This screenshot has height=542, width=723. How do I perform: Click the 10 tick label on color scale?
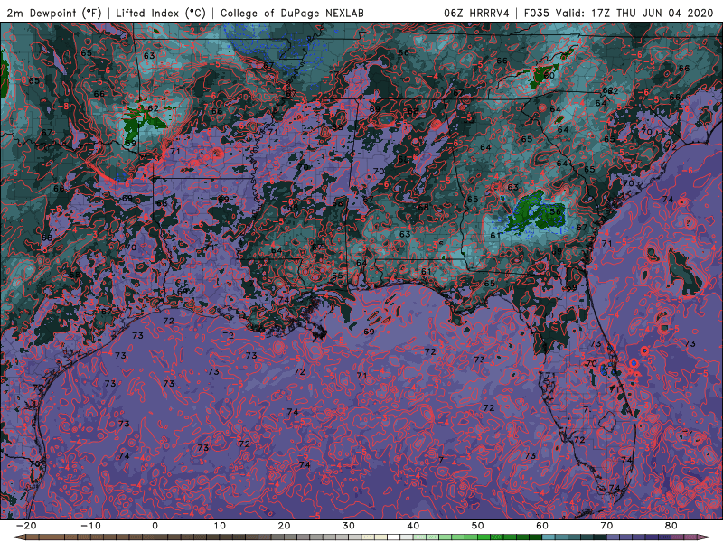220,526
